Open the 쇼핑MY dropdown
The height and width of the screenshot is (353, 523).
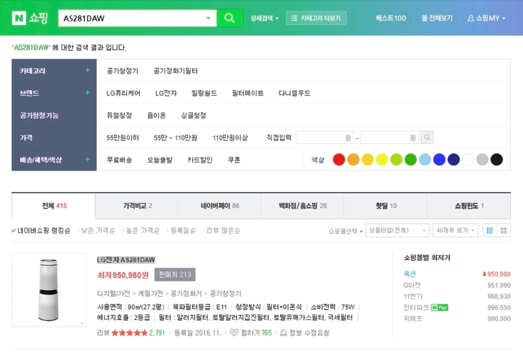tap(487, 18)
